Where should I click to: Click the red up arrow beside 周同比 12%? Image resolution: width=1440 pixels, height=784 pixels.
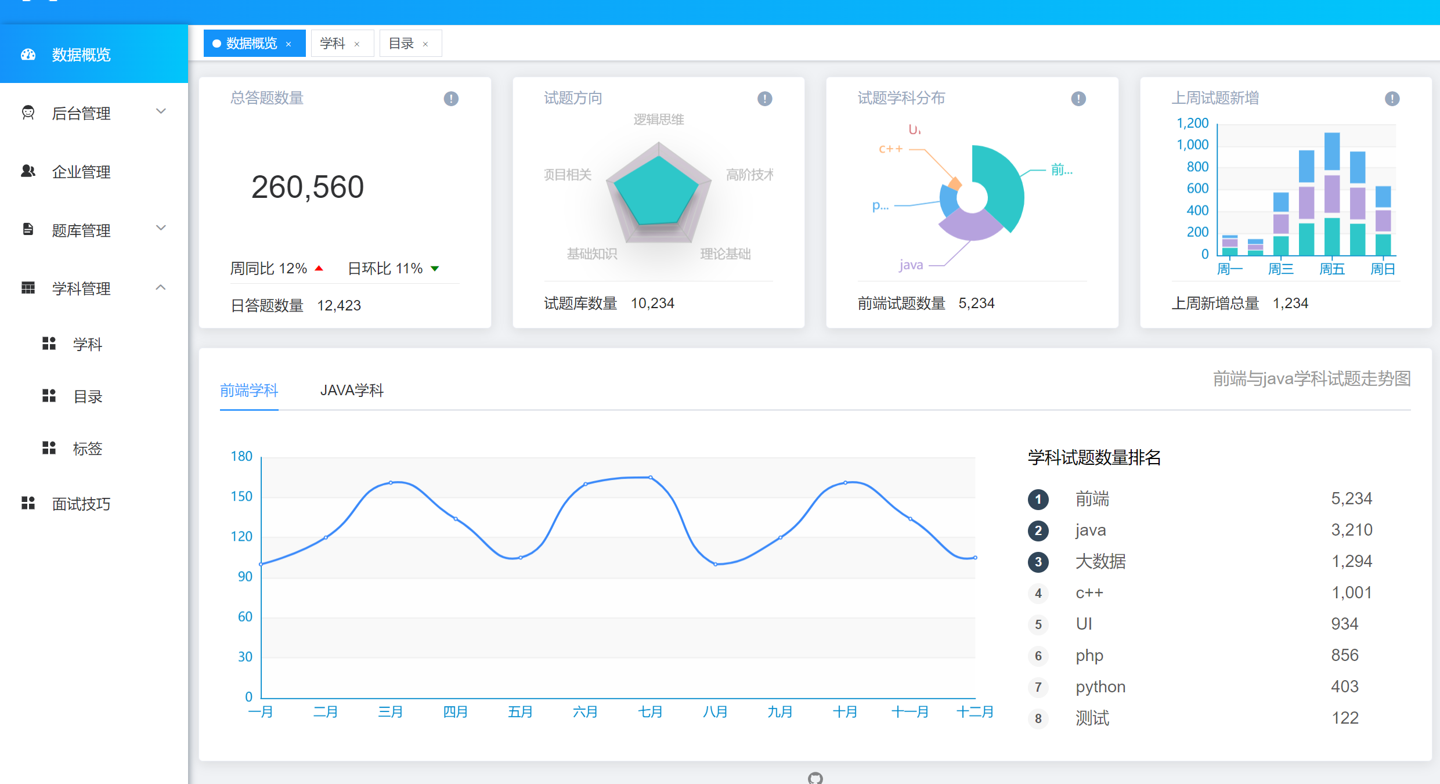tap(319, 268)
